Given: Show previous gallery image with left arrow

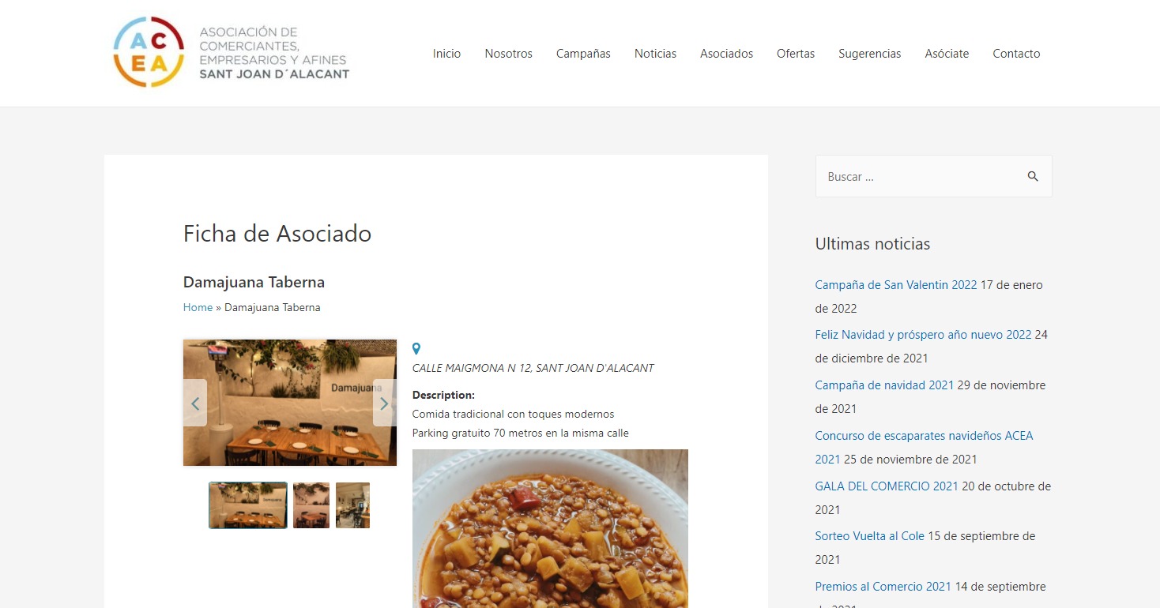Looking at the screenshot, I should pyautogui.click(x=195, y=403).
